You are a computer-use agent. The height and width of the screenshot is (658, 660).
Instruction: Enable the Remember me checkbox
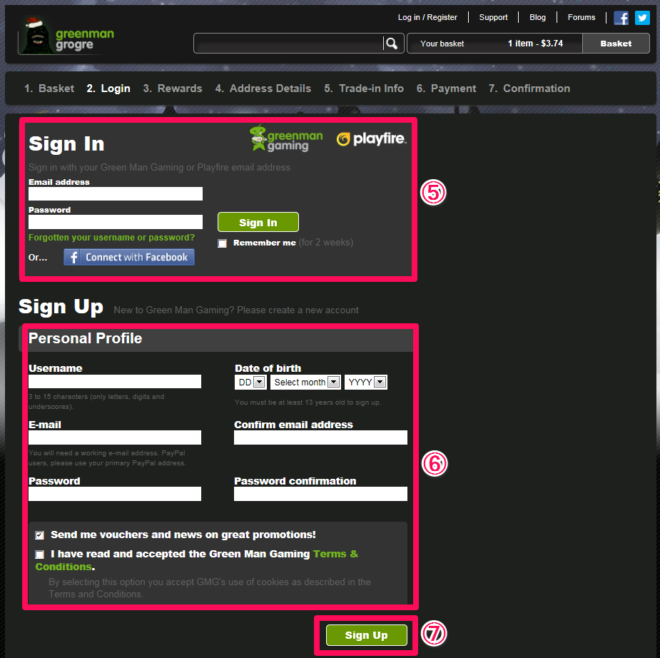222,243
